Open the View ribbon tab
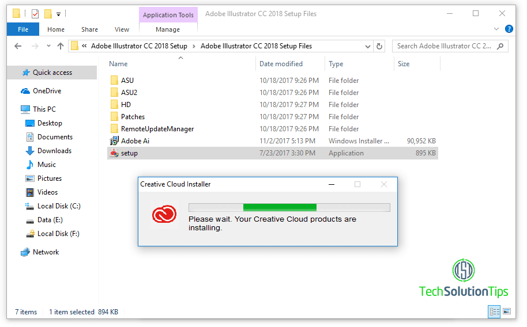 (122, 29)
